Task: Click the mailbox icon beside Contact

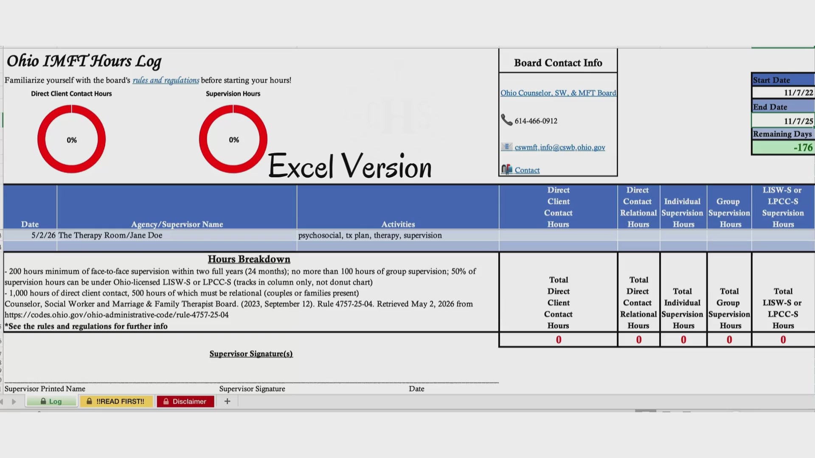Action: coord(507,170)
